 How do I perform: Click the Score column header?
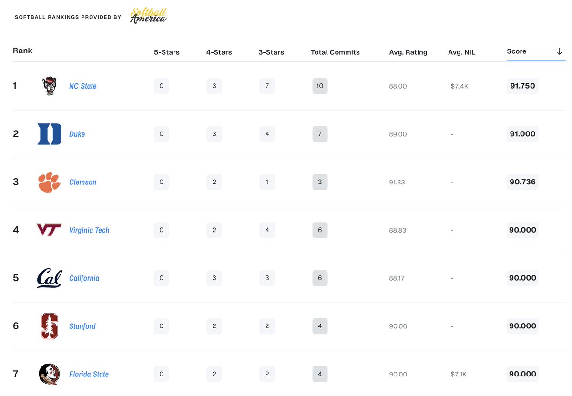(x=517, y=51)
